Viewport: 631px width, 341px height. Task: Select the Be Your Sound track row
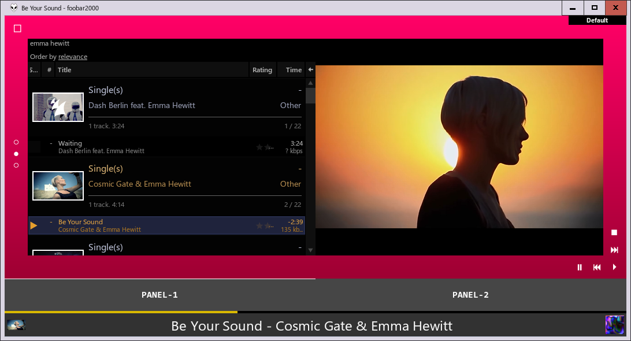coord(166,225)
